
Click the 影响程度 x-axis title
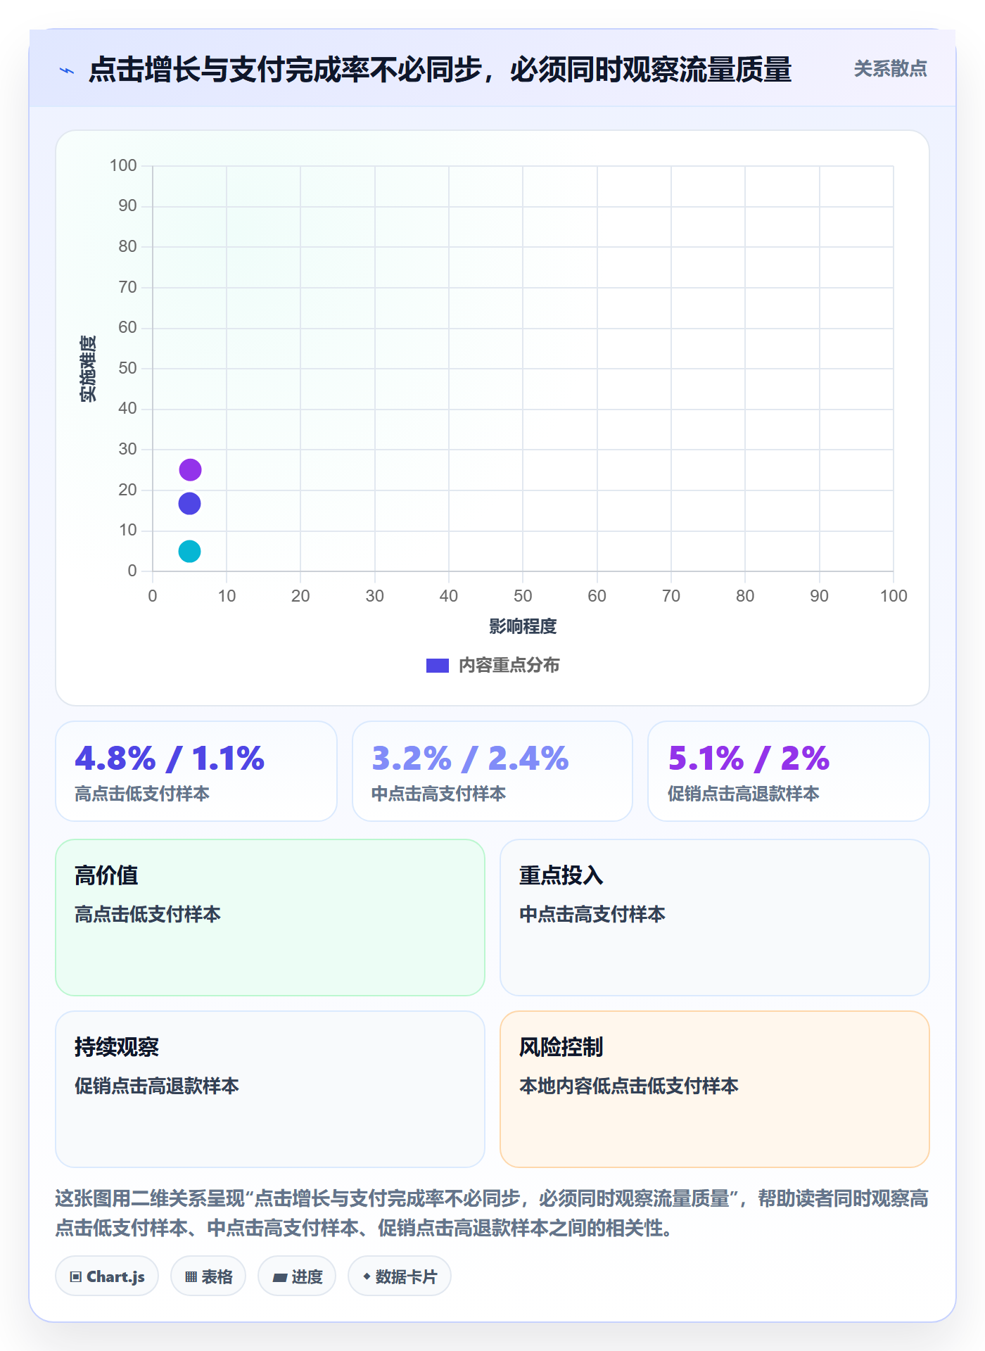click(523, 626)
